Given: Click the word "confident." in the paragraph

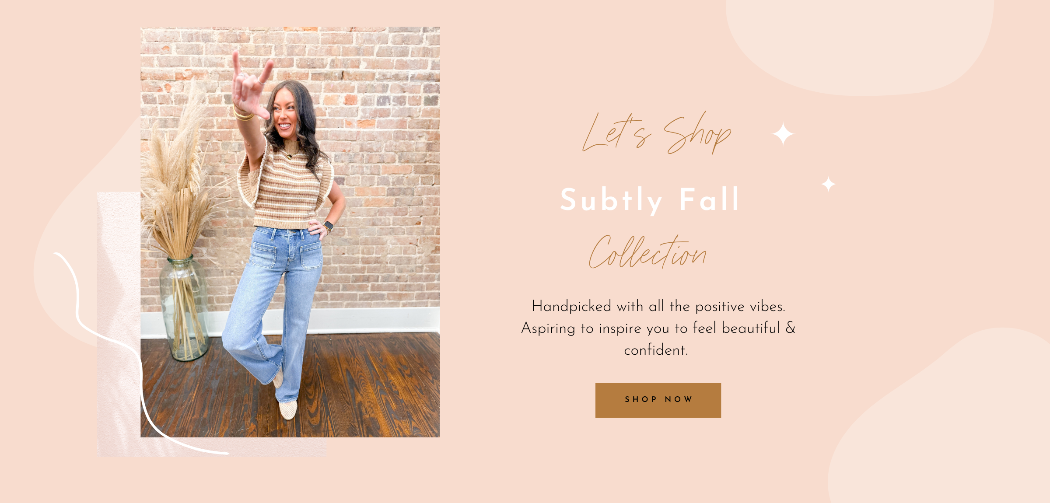Looking at the screenshot, I should (656, 350).
